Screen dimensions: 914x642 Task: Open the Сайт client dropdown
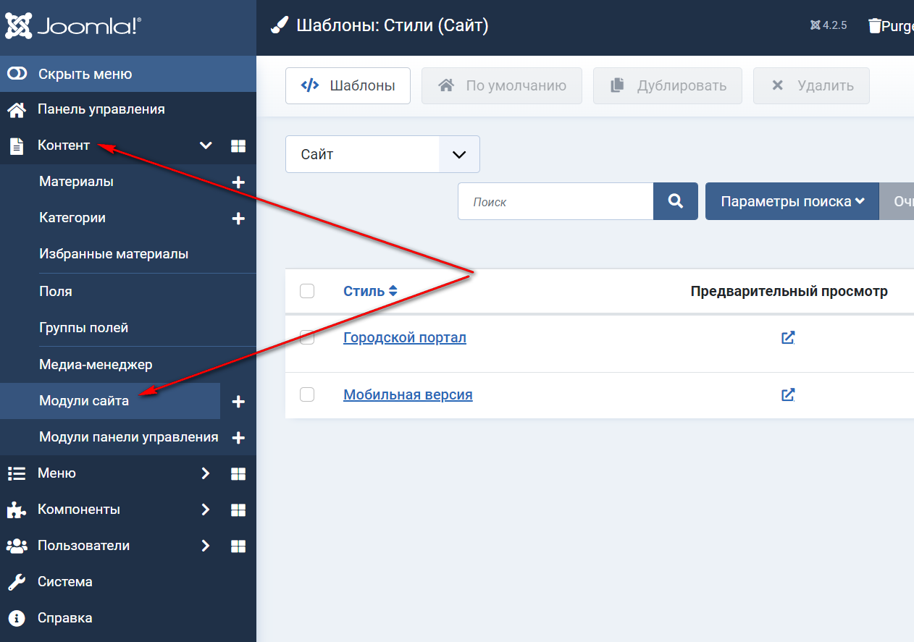click(382, 154)
